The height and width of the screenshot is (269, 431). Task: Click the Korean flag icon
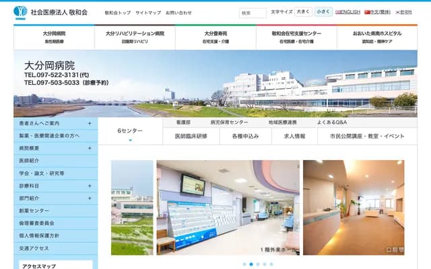coord(398,12)
